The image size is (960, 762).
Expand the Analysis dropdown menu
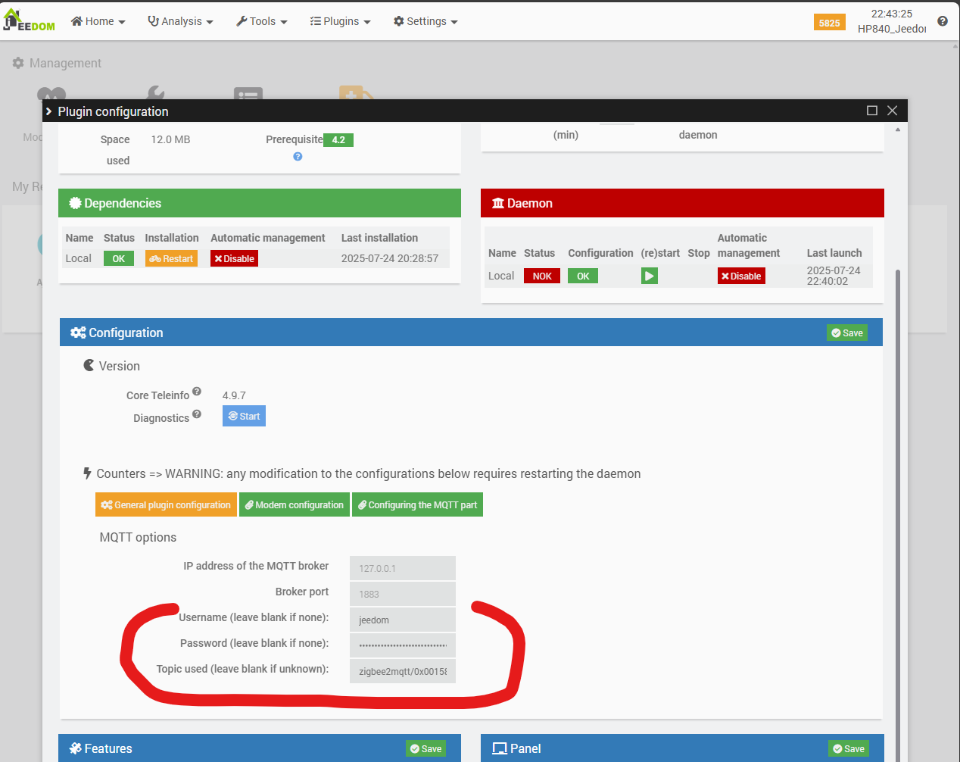click(x=180, y=21)
